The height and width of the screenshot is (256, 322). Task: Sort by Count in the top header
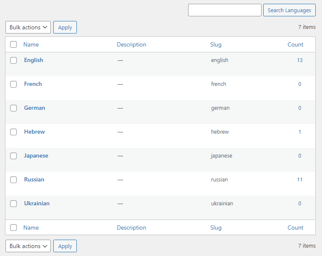[x=295, y=44]
